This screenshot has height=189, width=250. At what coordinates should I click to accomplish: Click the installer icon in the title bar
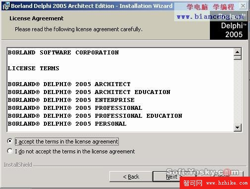point(6,6)
